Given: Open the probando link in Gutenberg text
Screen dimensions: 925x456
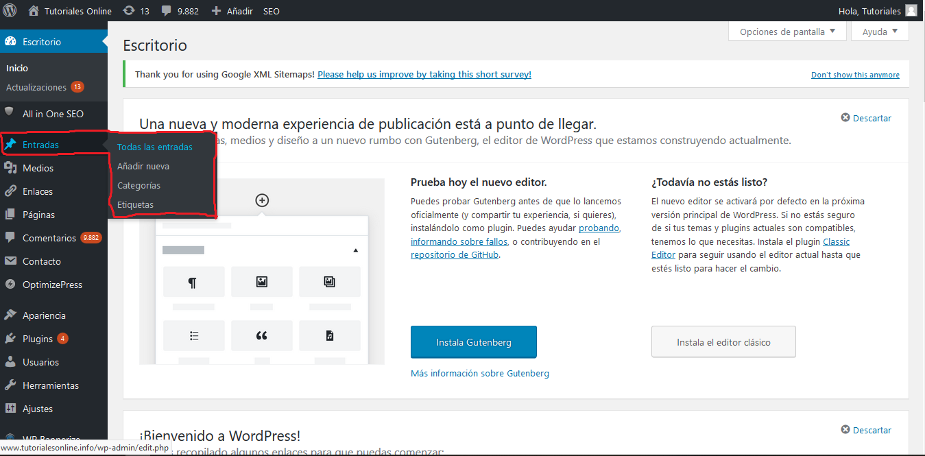Looking at the screenshot, I should click(599, 228).
